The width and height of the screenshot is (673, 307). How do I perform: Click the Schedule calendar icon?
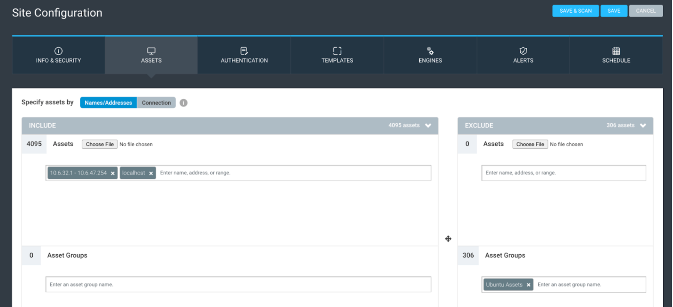[616, 51]
